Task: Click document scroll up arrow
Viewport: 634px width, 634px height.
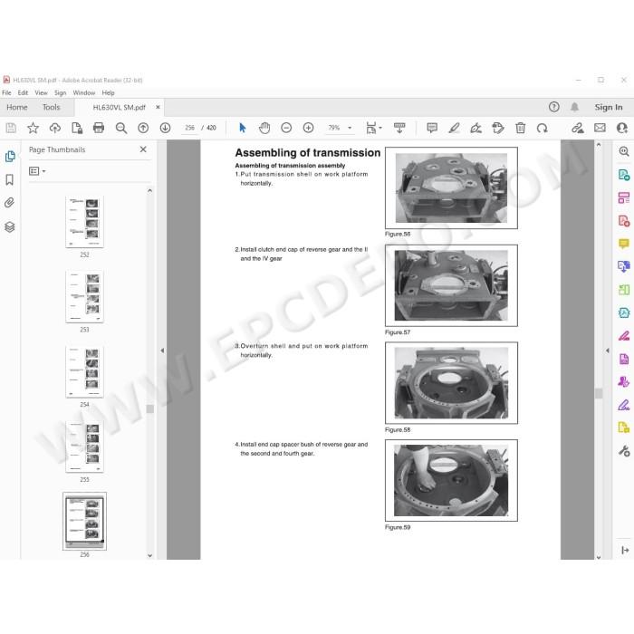Action: tap(599, 144)
